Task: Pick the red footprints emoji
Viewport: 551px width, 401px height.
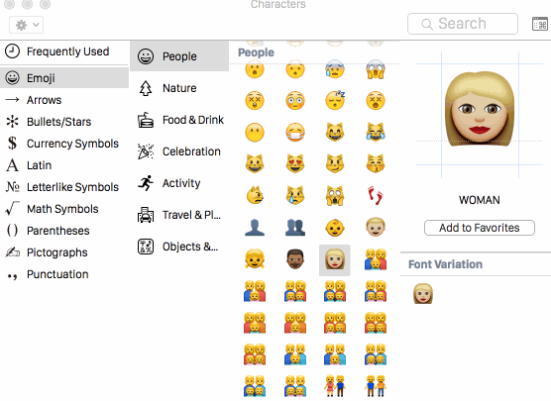Action: (376, 196)
